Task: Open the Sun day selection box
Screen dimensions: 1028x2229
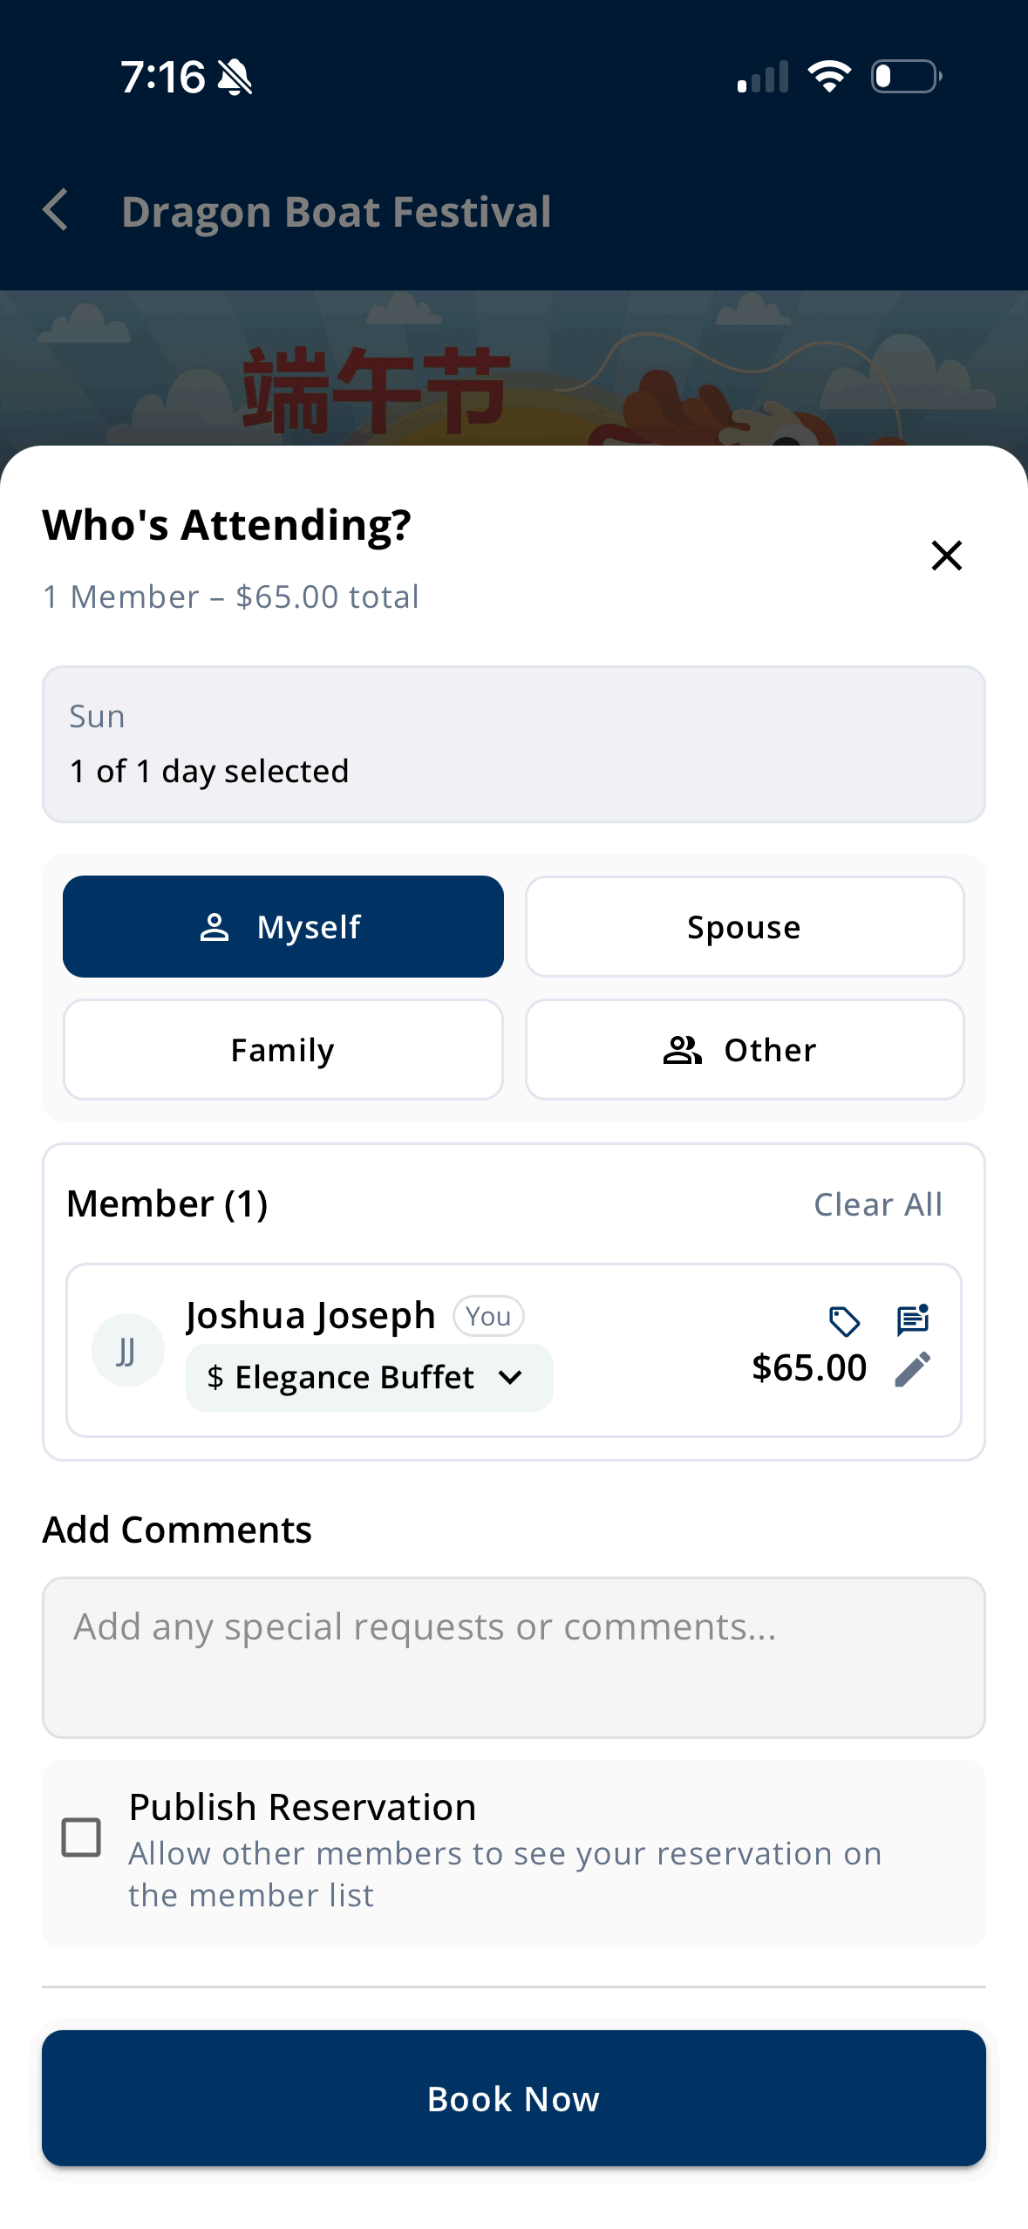Action: 514,744
